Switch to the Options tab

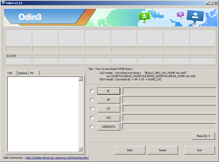click(23, 73)
